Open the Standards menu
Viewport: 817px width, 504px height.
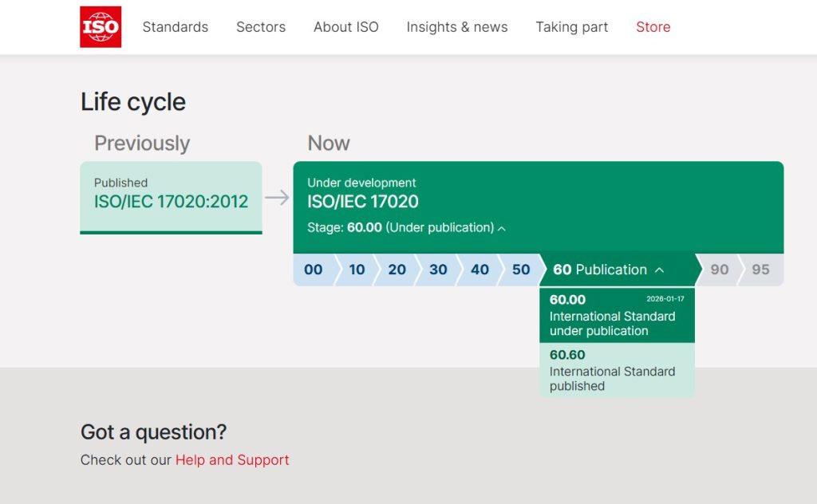point(175,26)
